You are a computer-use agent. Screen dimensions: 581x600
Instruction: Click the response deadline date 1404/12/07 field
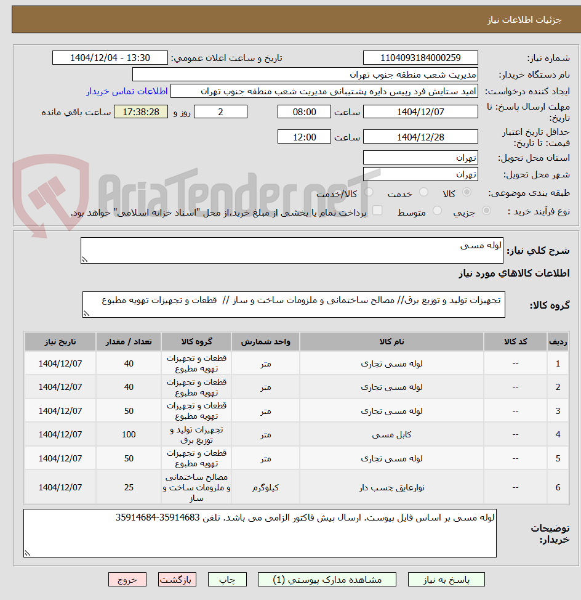point(420,111)
